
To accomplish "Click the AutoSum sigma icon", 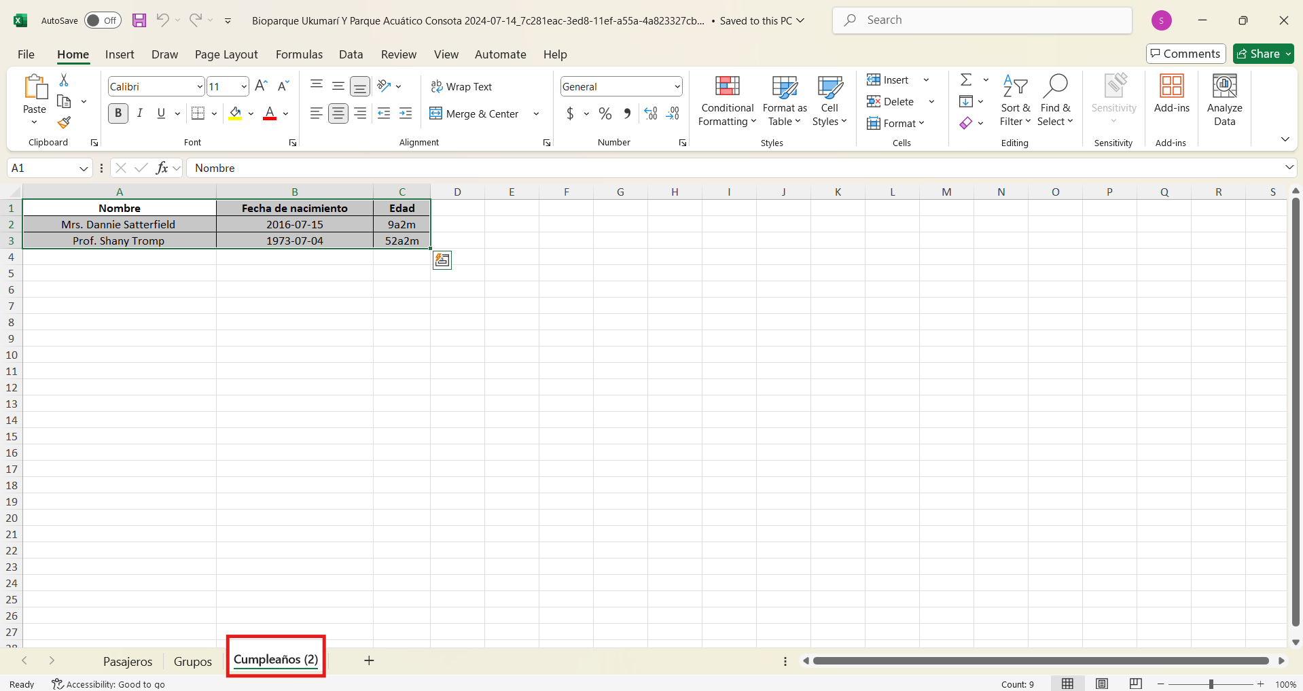I will [965, 80].
